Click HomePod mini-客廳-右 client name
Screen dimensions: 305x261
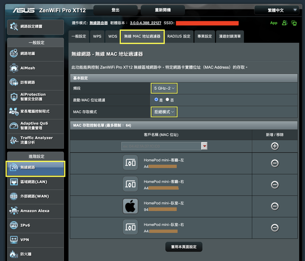pos(164,181)
